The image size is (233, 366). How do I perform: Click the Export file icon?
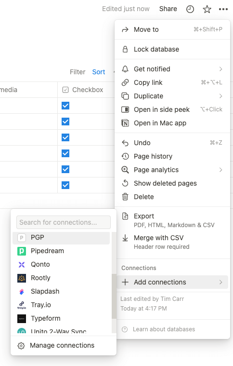(x=125, y=216)
